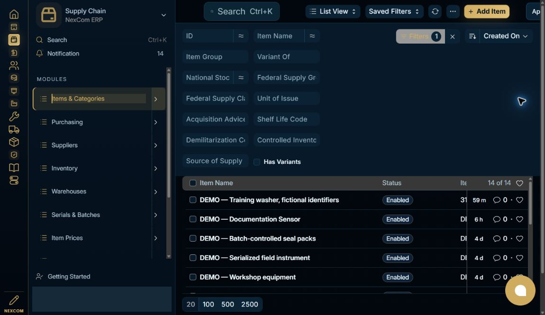Select checkbox for Batch-controlled seal packs
The height and width of the screenshot is (315, 545).
pyautogui.click(x=193, y=238)
